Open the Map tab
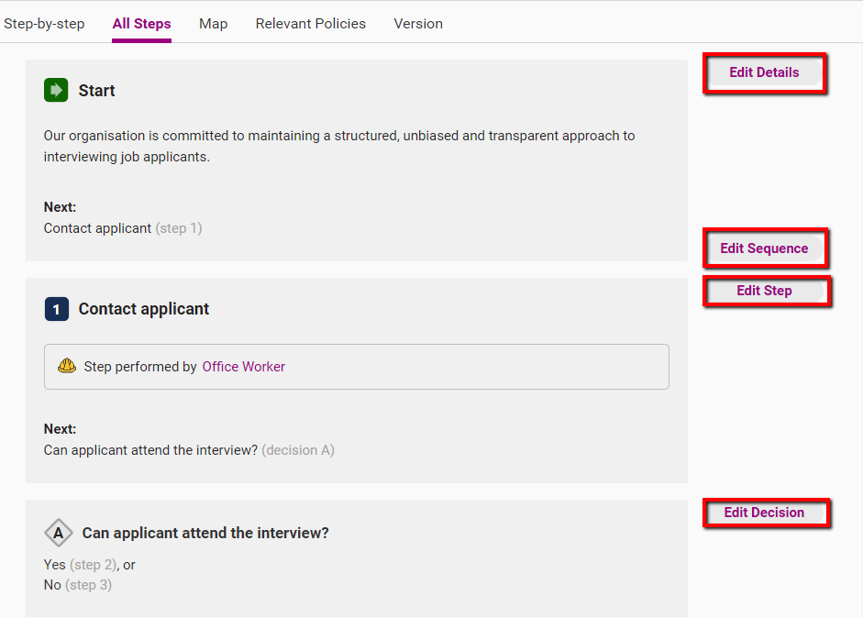 click(x=214, y=24)
